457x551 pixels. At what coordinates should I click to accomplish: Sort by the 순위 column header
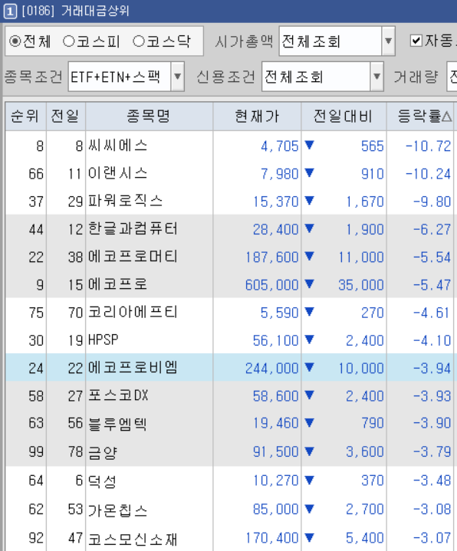click(x=25, y=116)
